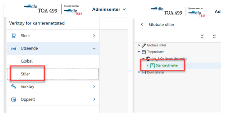Collapse the Utseende section chevron
This screenshot has width=228, height=116.
(x=94, y=49)
